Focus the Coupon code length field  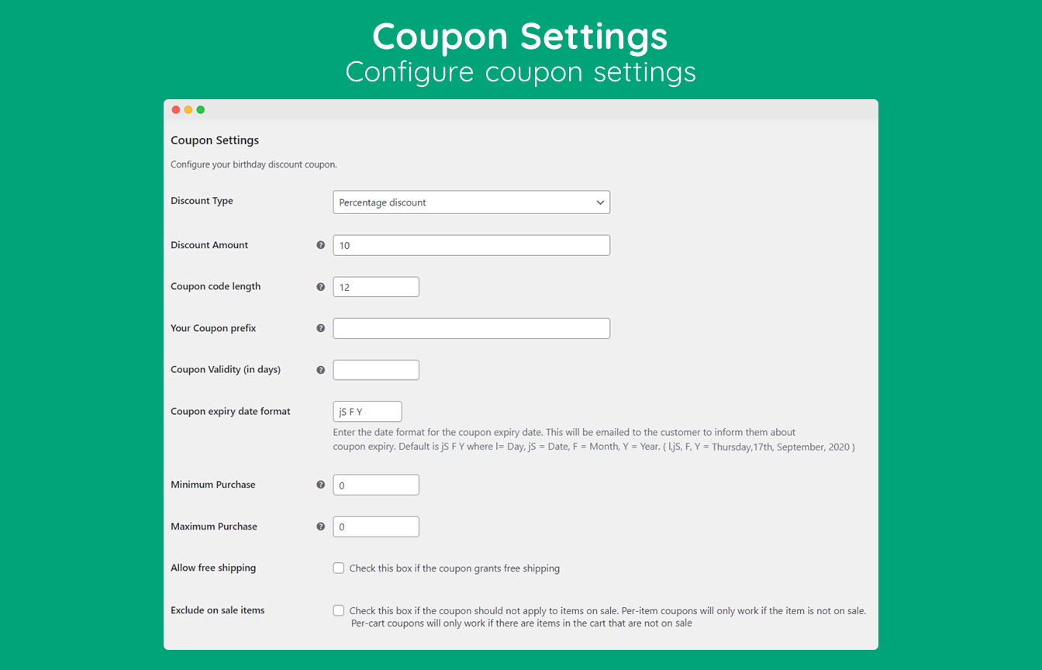coord(376,287)
